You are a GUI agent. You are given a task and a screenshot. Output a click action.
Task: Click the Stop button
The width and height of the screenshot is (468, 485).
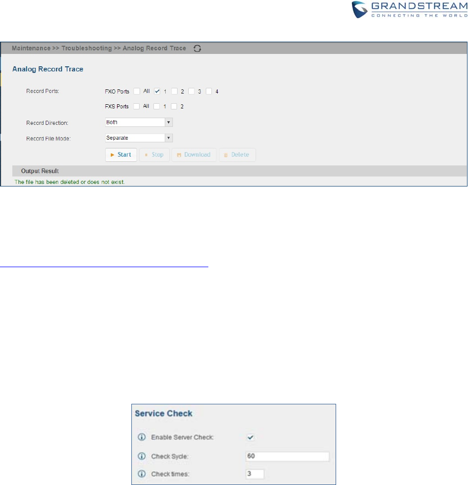click(x=154, y=155)
